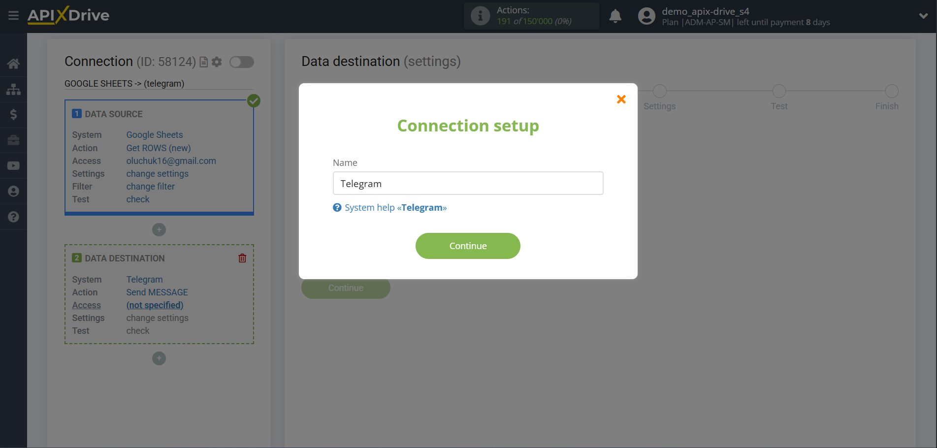Open the payments dollar icon in the sidebar
Screen dimensions: 937x448
point(13,114)
